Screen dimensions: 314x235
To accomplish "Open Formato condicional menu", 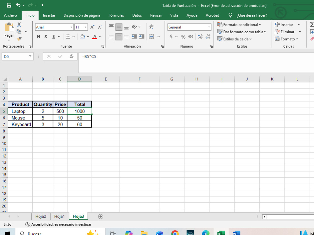I will point(239,24).
